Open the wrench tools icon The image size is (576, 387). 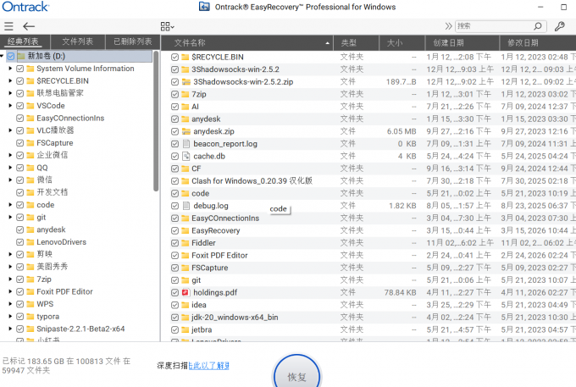(x=559, y=26)
